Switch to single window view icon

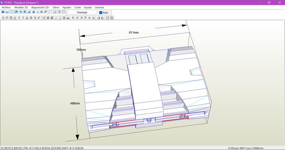click(x=63, y=12)
